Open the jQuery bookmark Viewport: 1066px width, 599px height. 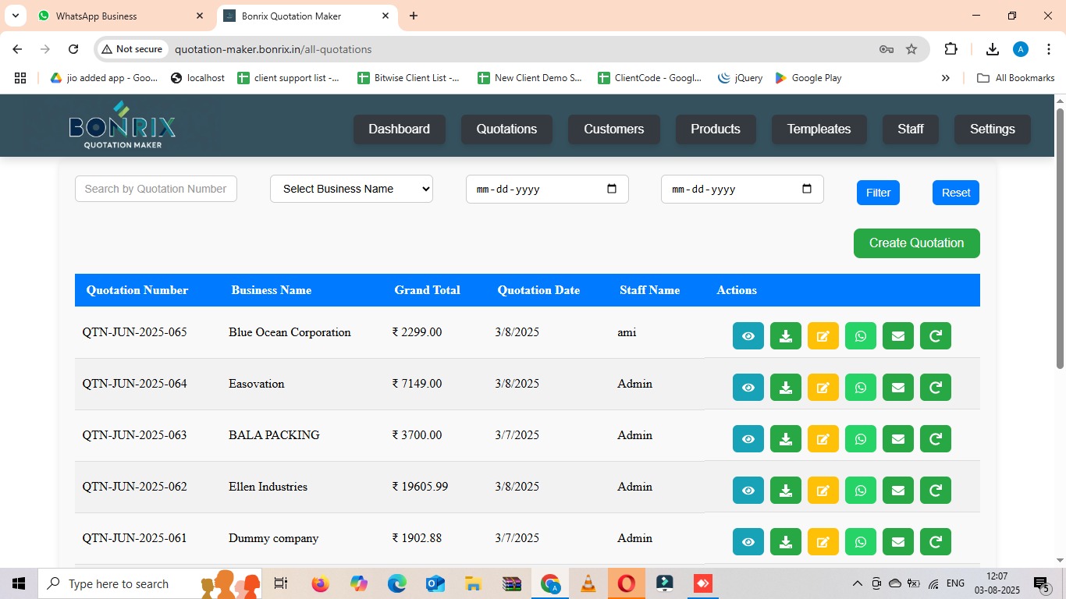(741, 78)
